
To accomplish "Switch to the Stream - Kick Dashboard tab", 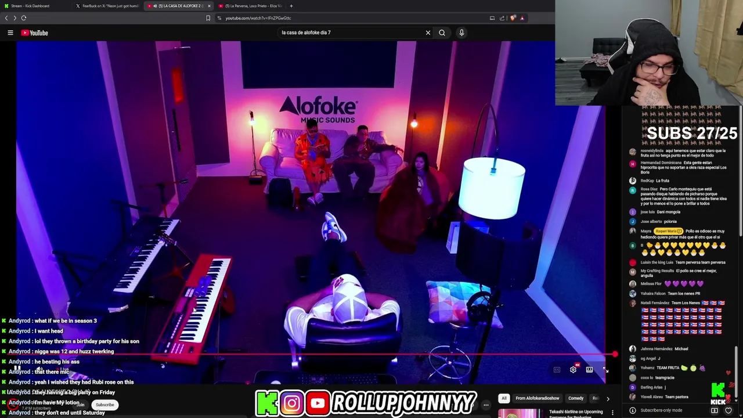I will pos(35,6).
